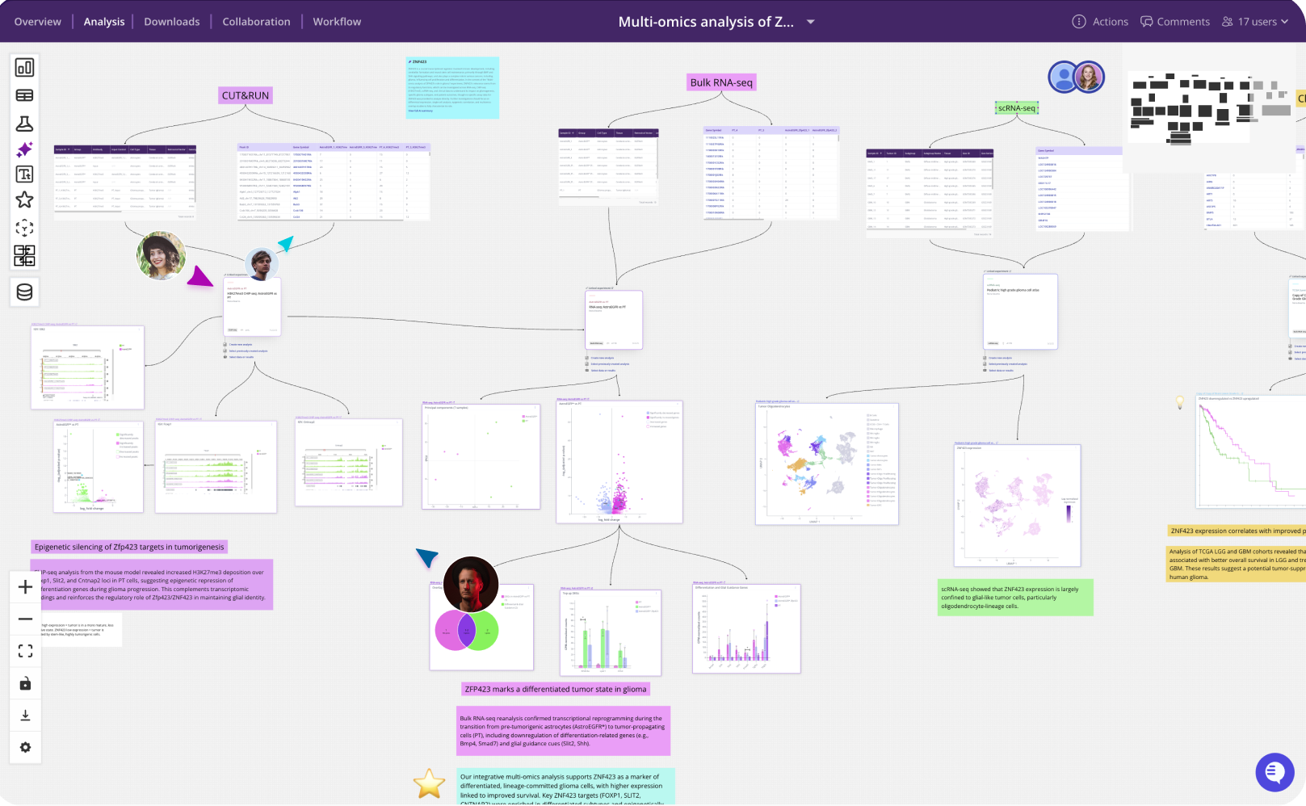The height and width of the screenshot is (806, 1306).
Task: Open the chat bubble in bottom right
Action: point(1275,772)
